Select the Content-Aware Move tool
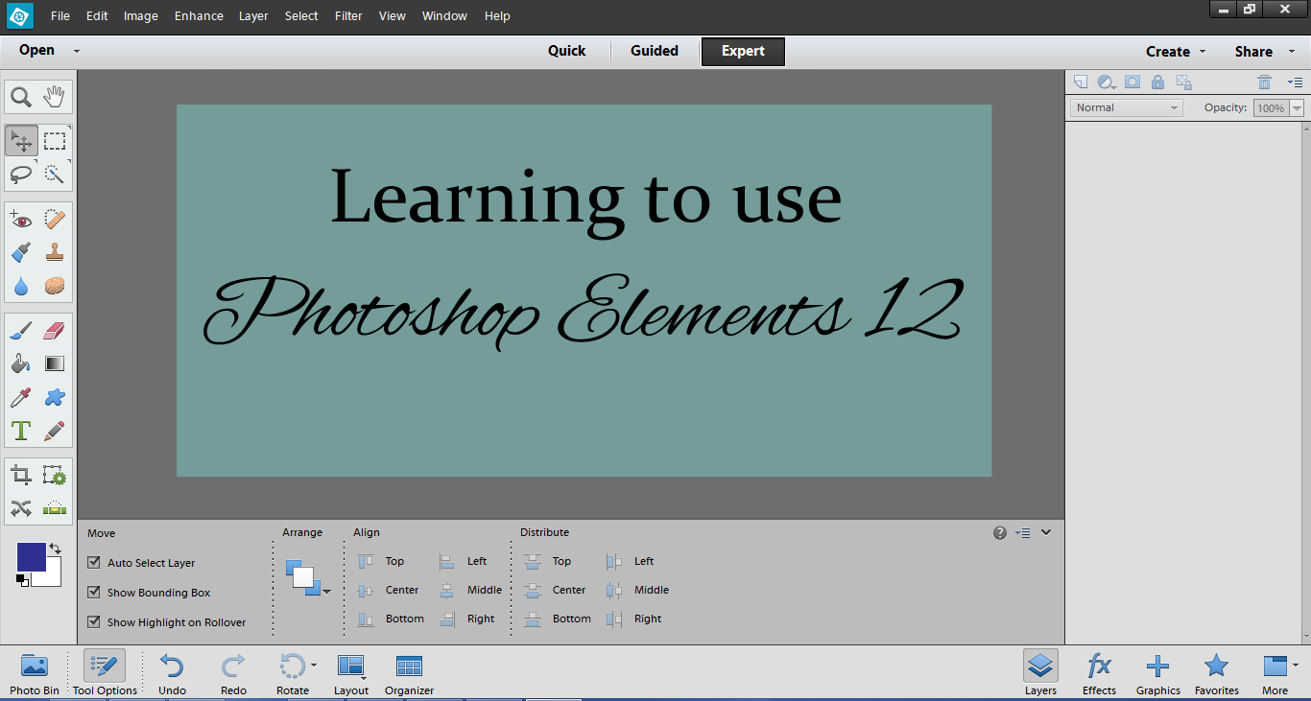The image size is (1311, 701). pyautogui.click(x=21, y=508)
